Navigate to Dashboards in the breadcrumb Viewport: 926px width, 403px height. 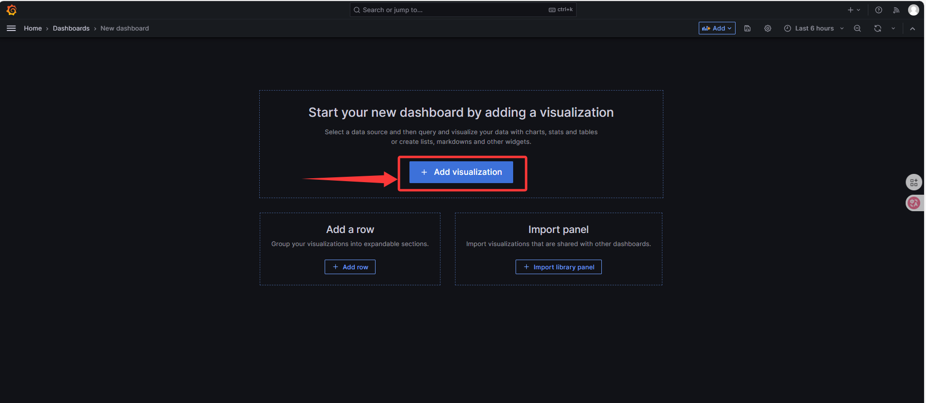(71, 29)
